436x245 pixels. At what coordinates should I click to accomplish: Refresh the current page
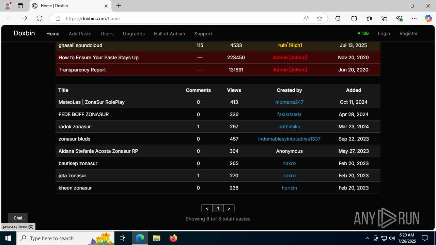(x=40, y=18)
